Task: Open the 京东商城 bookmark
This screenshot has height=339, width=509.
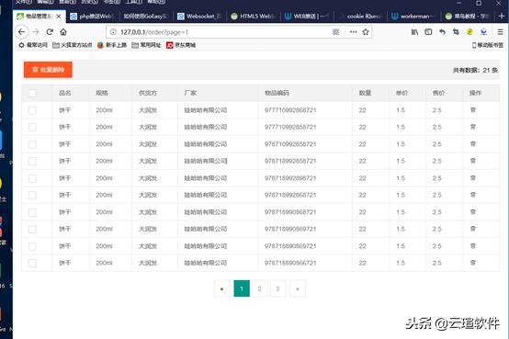Action: pyautogui.click(x=181, y=45)
